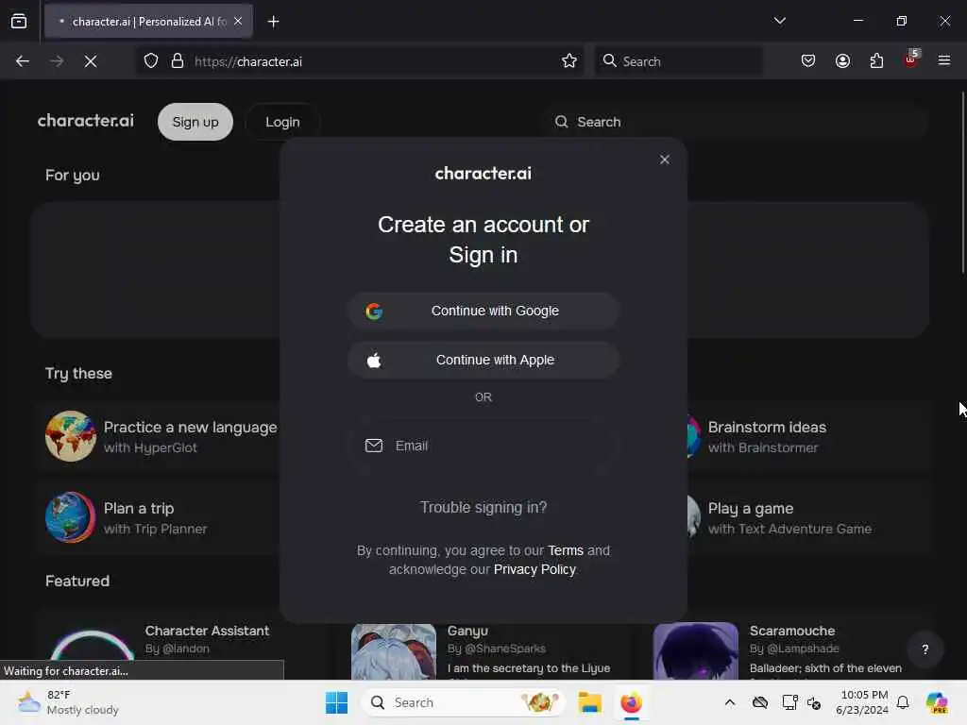Click the cloud sync tray icon
Viewport: 967px width, 725px height.
pos(760,702)
